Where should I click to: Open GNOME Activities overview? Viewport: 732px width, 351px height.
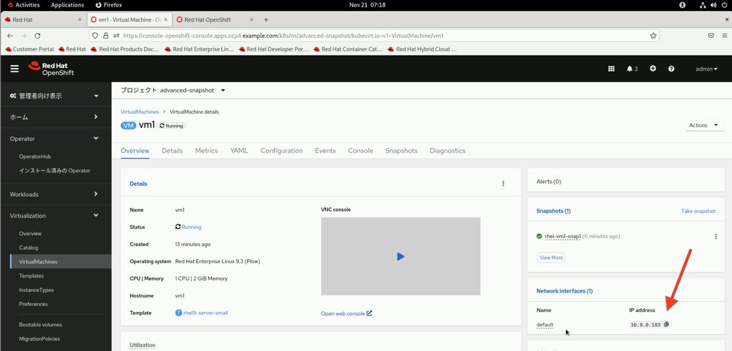pyautogui.click(x=23, y=5)
